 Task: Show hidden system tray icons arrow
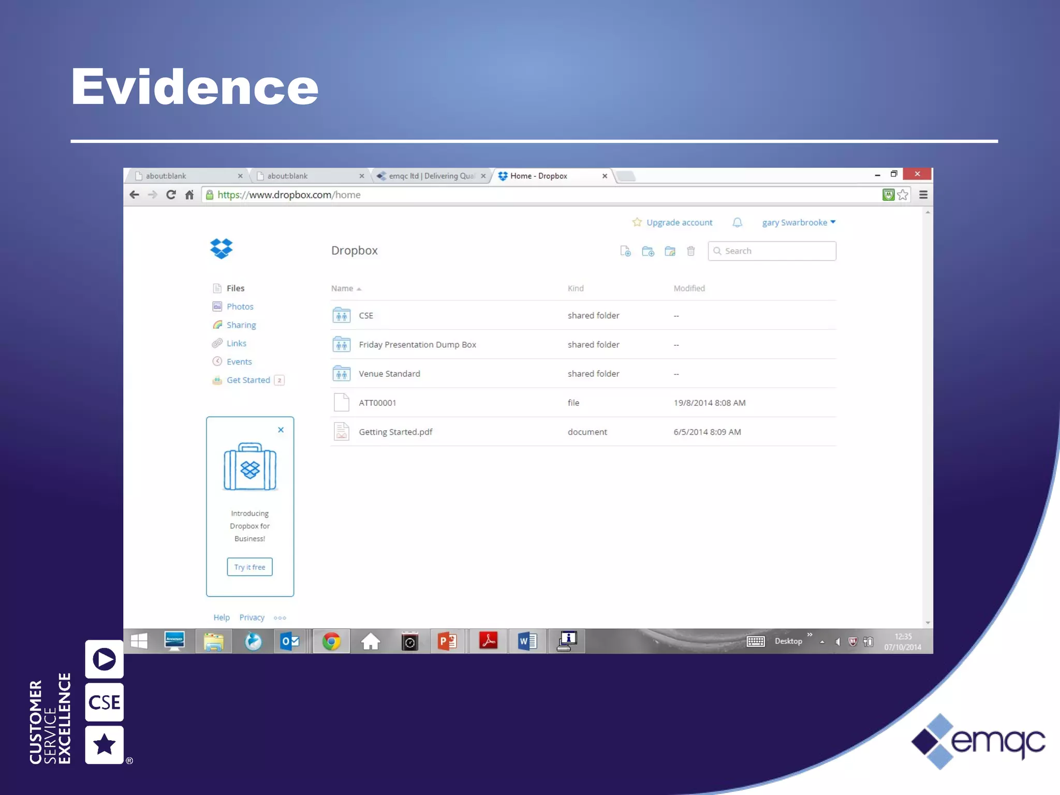[822, 642]
